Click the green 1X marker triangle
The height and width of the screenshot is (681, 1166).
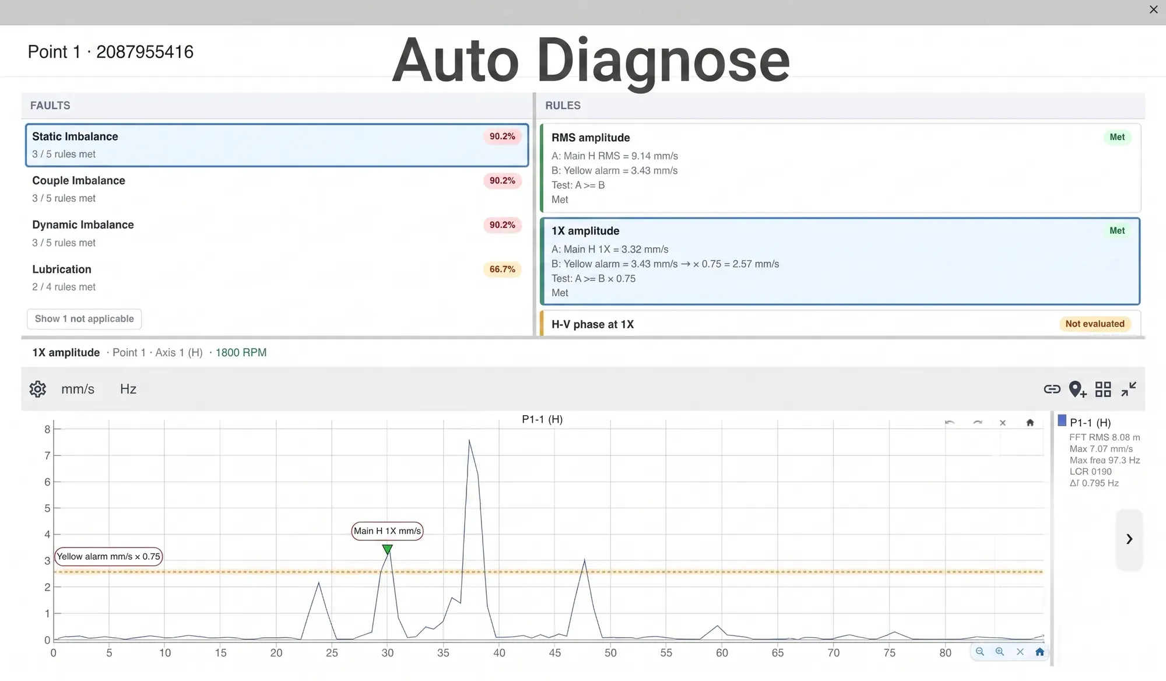point(387,549)
